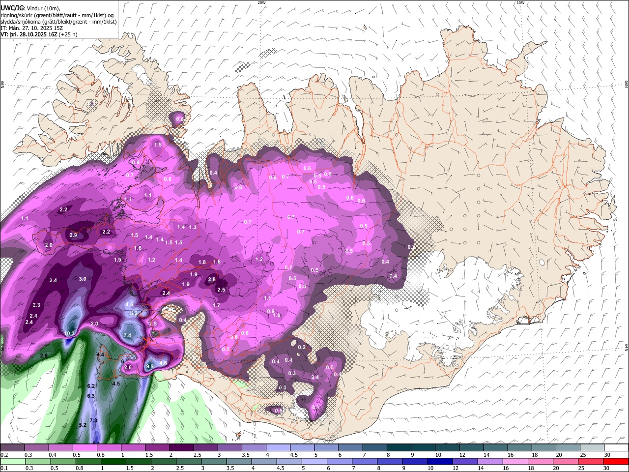Click the 1.7 snowfall value on map

(x=216, y=305)
